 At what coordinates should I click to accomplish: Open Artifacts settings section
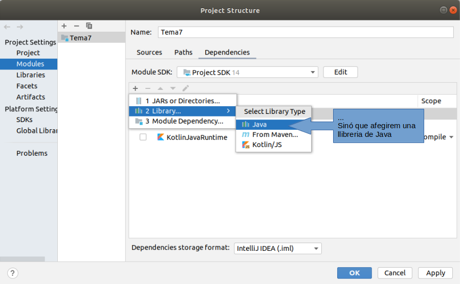point(31,97)
